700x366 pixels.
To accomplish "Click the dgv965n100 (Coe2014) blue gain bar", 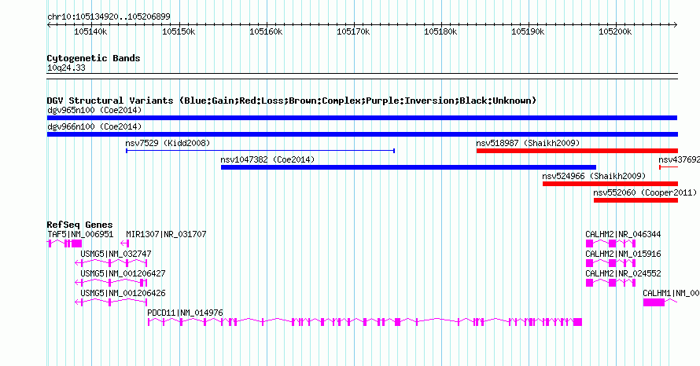I will [x=362, y=118].
